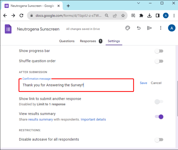Open the Extensions puzzle icon
The width and height of the screenshot is (178, 150).
(x=141, y=15)
